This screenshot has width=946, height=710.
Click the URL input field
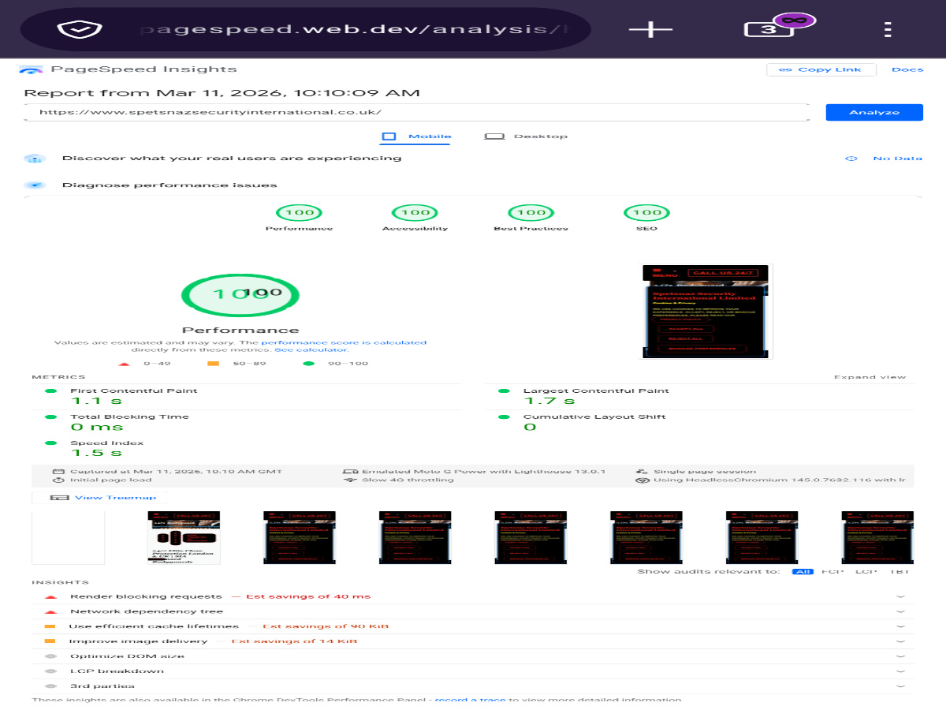418,112
